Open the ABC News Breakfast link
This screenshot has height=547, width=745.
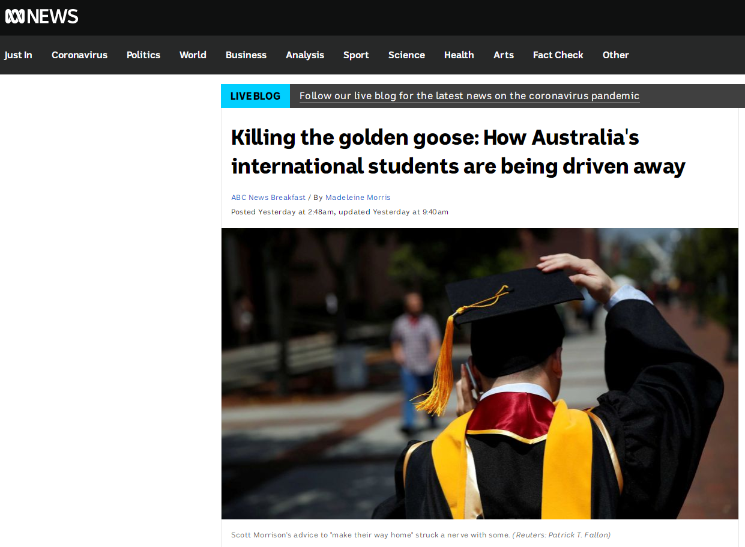[x=268, y=198]
